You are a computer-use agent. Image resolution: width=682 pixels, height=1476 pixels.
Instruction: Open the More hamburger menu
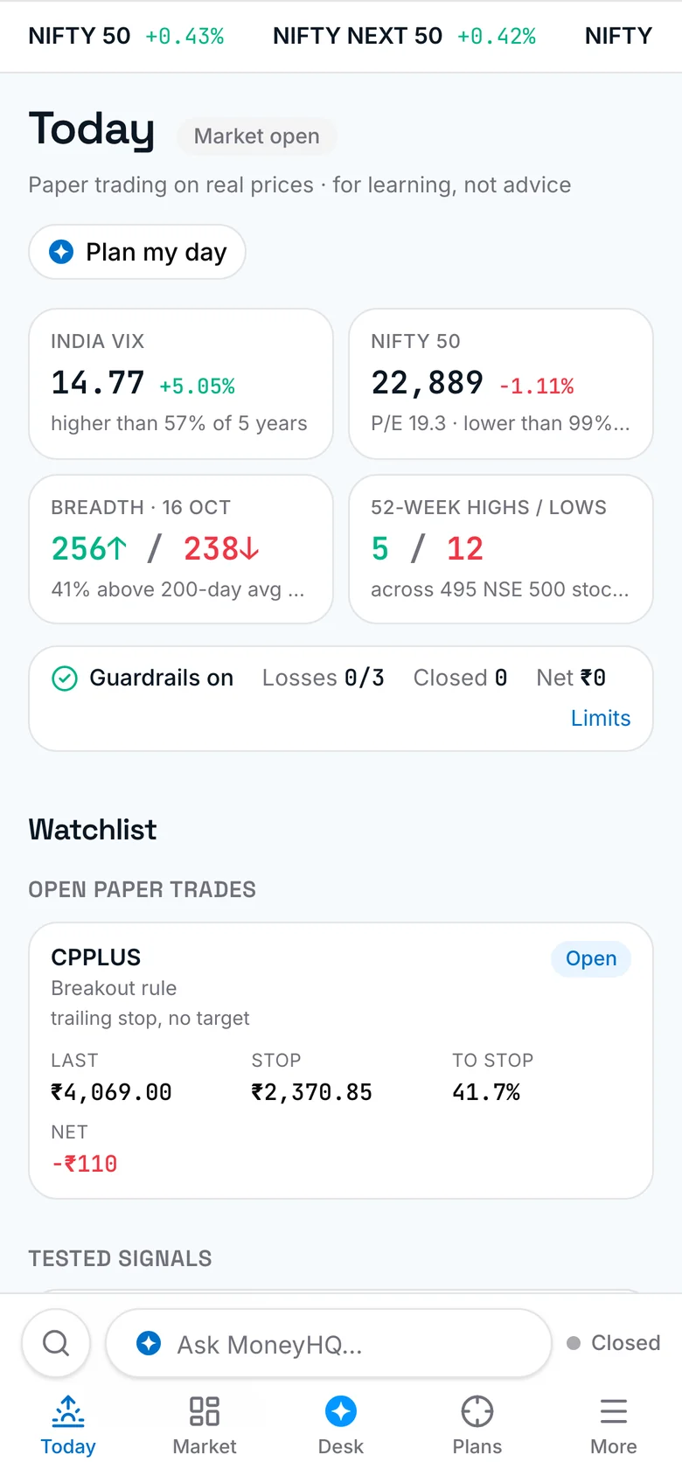614,1411
